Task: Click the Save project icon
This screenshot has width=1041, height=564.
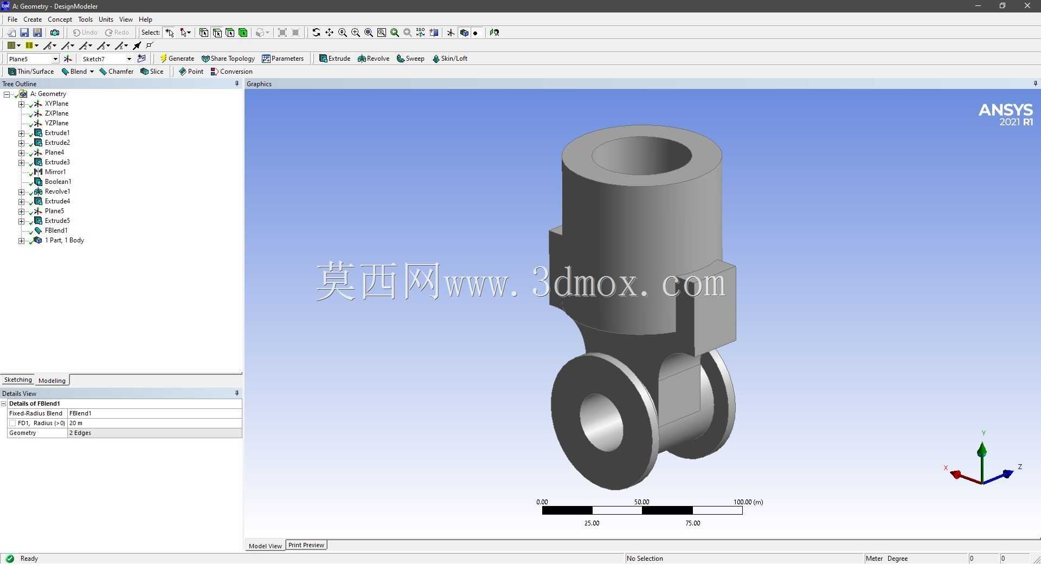Action: [24, 33]
